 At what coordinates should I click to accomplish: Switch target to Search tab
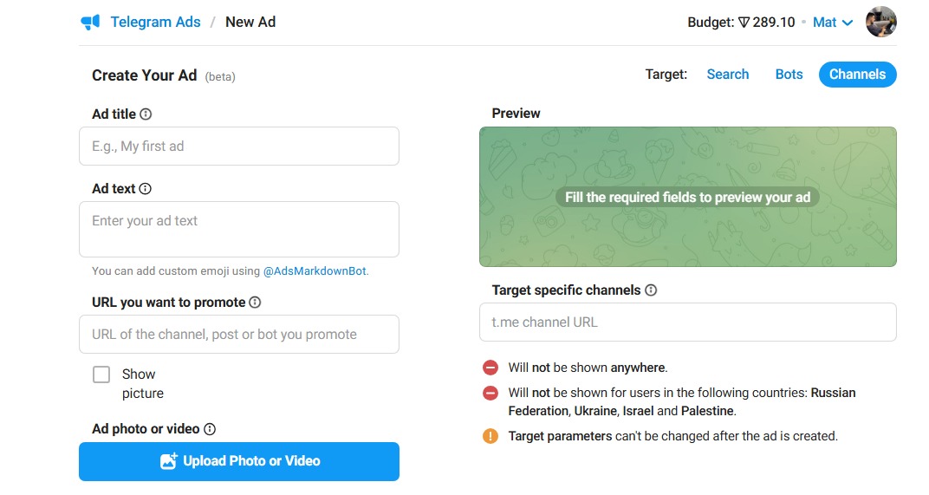727,75
